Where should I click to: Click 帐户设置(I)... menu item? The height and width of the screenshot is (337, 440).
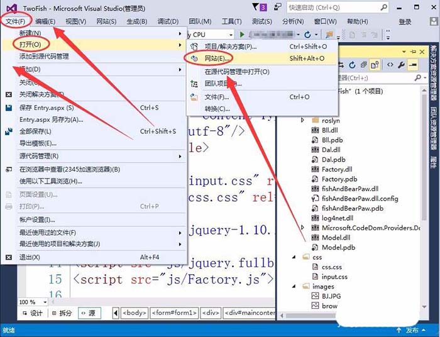click(94, 219)
